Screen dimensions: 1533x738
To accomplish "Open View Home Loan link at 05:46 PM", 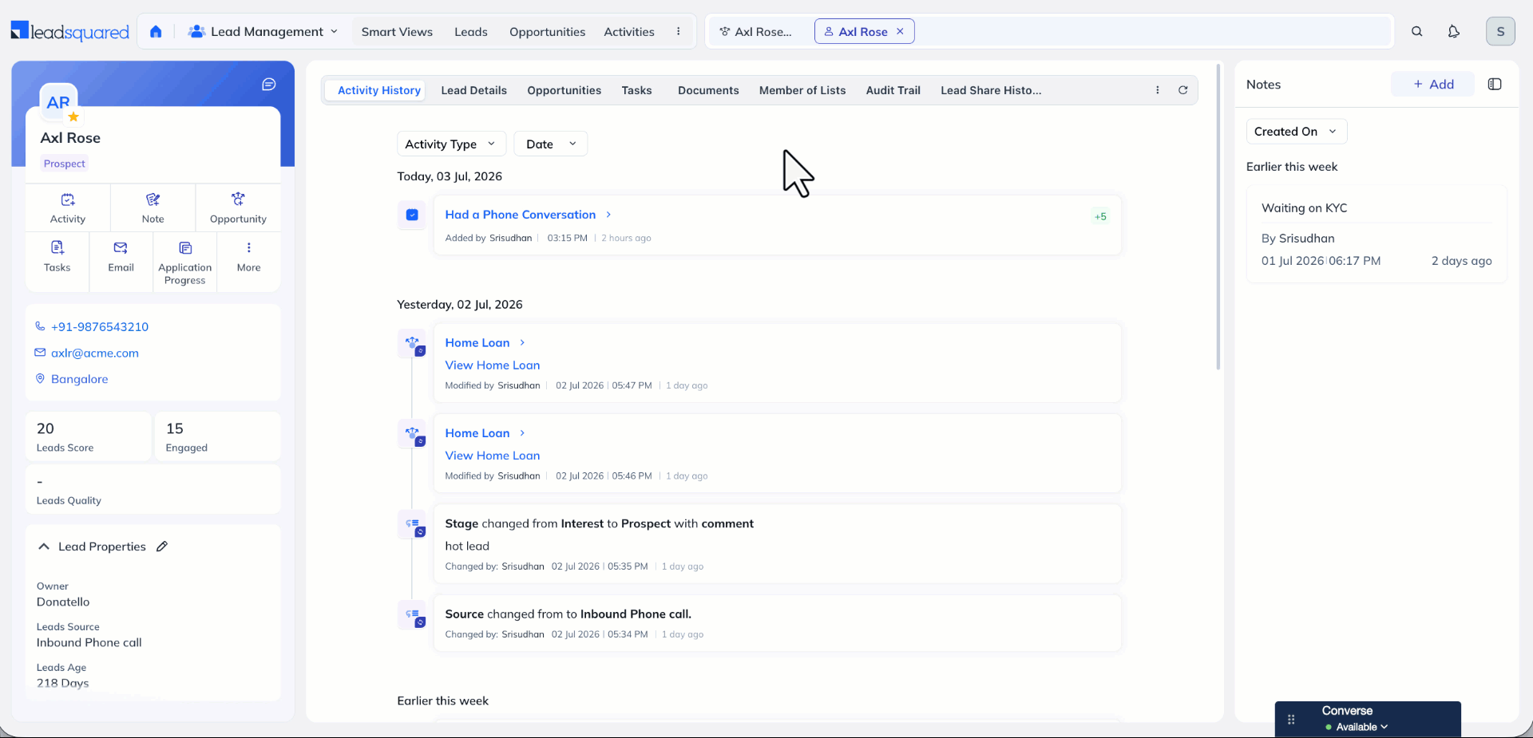I will click(493, 456).
